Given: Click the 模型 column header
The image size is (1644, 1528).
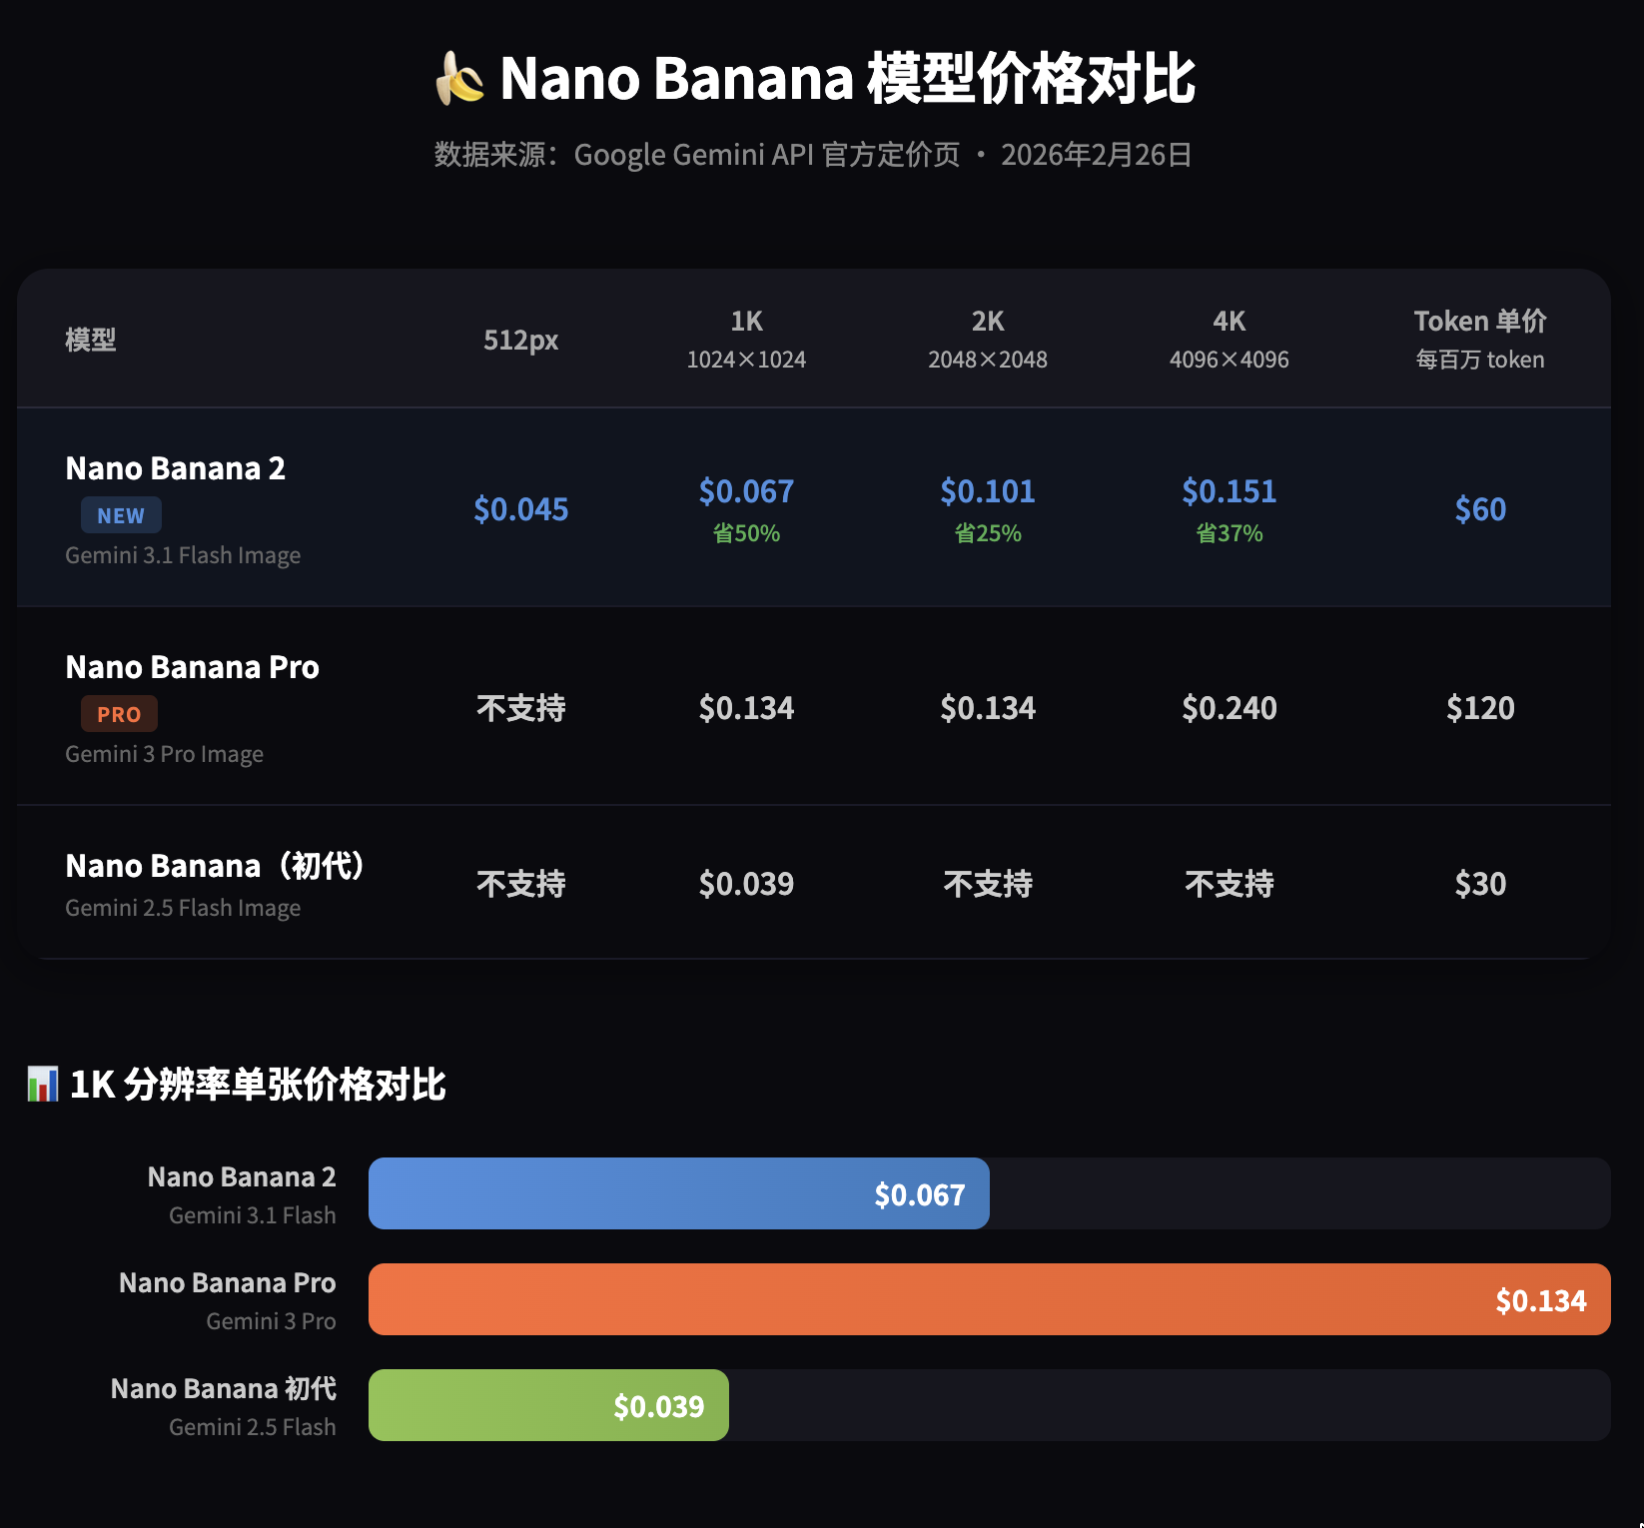Looking at the screenshot, I should [x=91, y=340].
